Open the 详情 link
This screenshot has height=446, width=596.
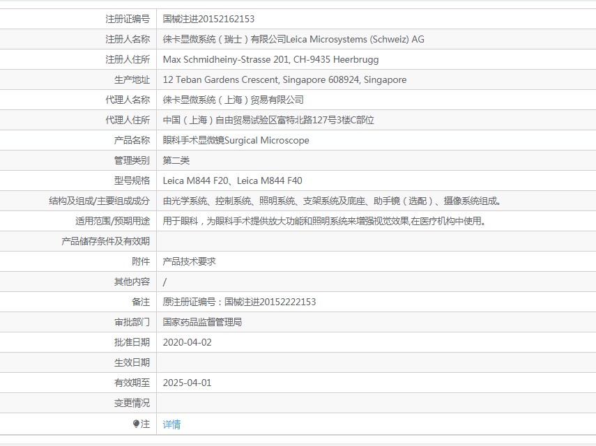click(x=171, y=424)
